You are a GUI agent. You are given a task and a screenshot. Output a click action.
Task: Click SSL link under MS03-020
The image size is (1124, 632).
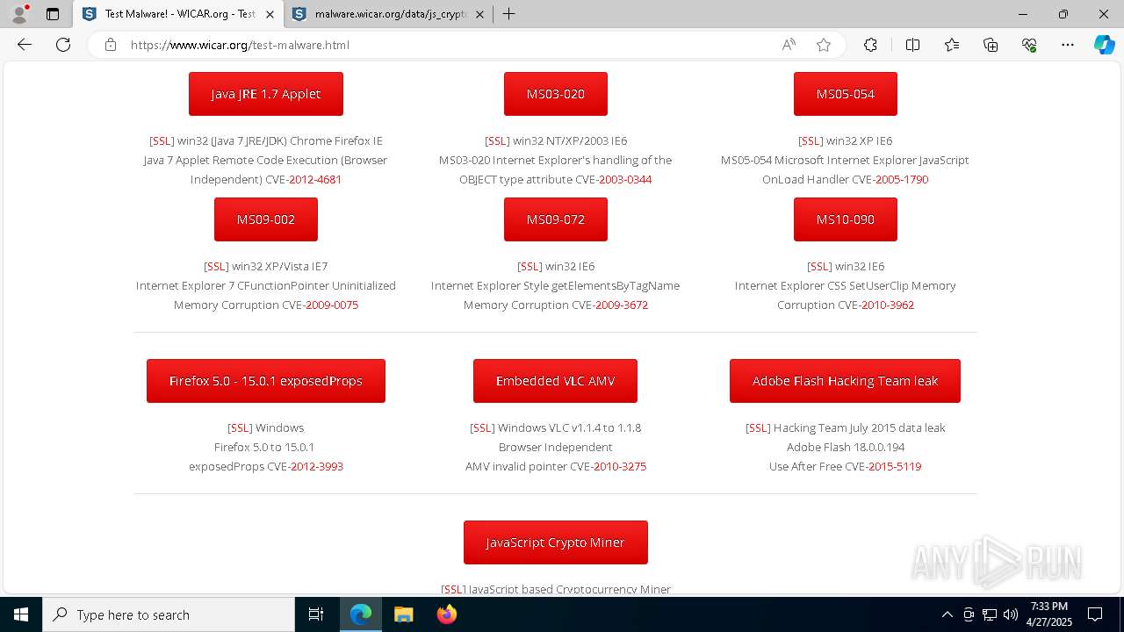(497, 140)
